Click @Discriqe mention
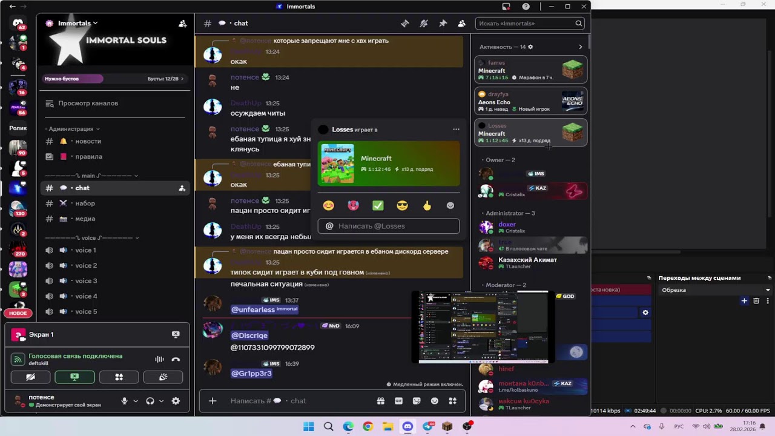Viewport: 775px width, 436px height. tap(249, 335)
